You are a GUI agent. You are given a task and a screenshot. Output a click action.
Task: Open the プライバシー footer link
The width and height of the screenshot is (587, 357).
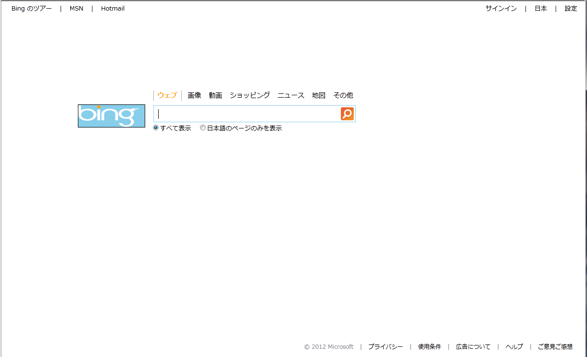[x=386, y=347]
